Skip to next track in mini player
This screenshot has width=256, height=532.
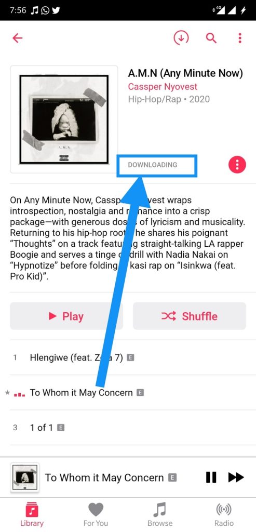236,477
